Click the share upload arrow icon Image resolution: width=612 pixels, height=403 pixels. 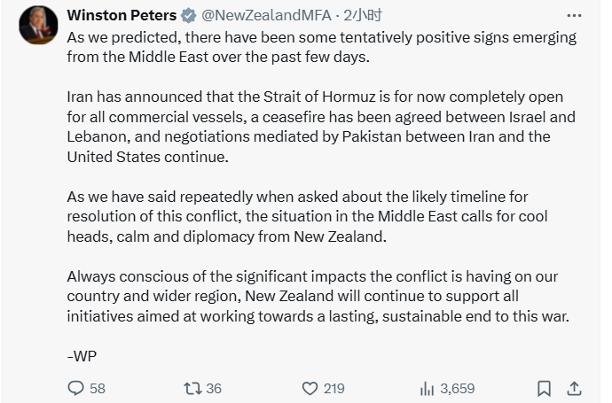[x=574, y=388]
